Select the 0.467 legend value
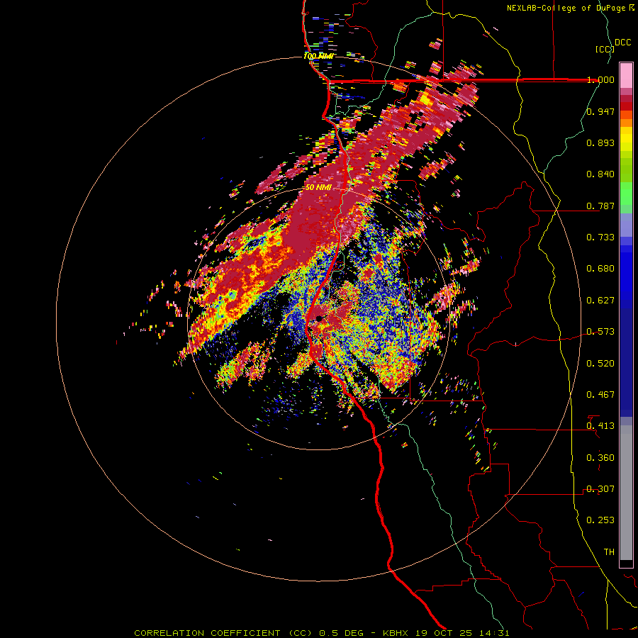 coord(600,395)
